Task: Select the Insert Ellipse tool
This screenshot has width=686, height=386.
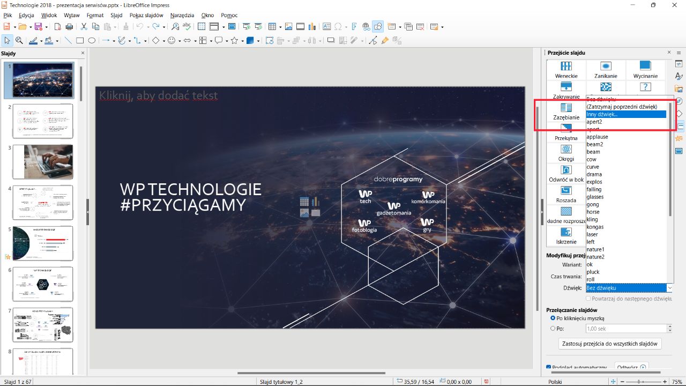Action: click(x=91, y=40)
